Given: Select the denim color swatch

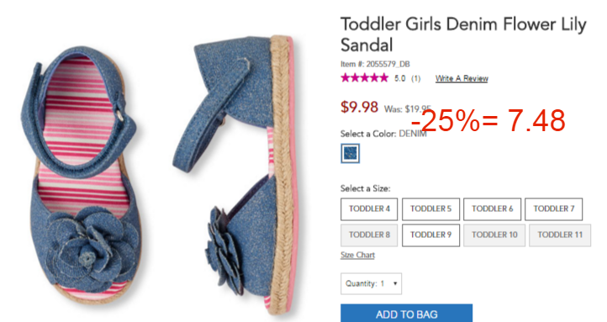Looking at the screenshot, I should click(x=351, y=153).
